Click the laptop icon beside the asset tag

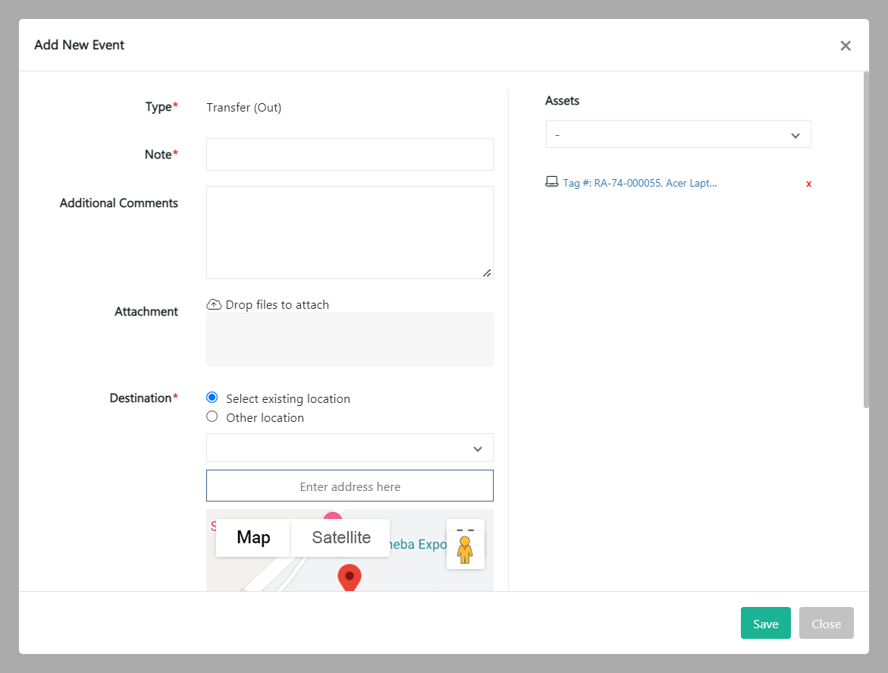coord(552,182)
